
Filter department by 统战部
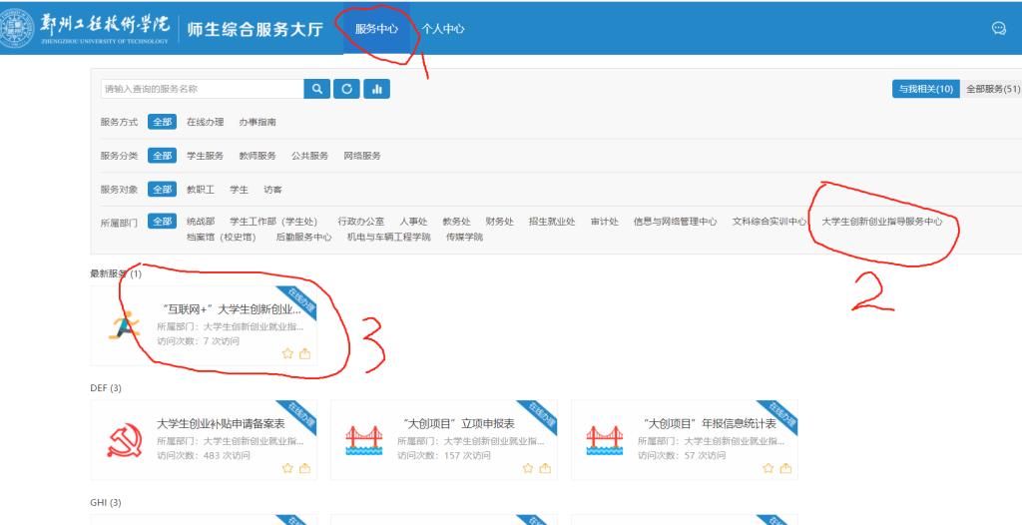click(x=200, y=222)
